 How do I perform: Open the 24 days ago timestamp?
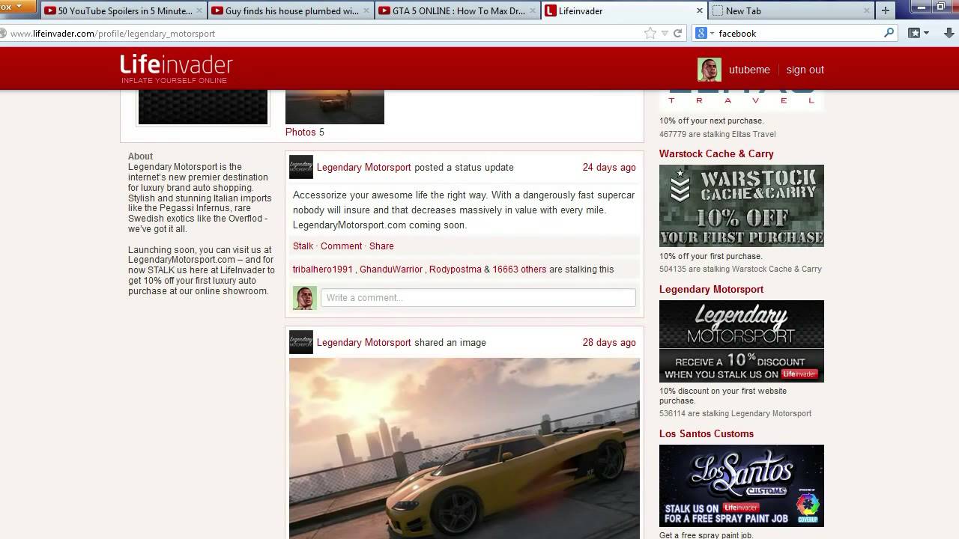click(x=609, y=168)
